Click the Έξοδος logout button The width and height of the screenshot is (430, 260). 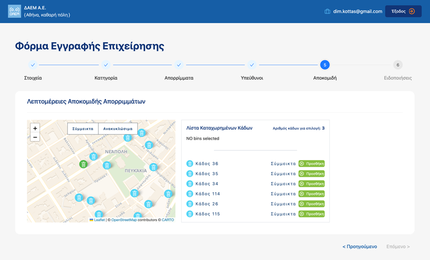point(403,11)
